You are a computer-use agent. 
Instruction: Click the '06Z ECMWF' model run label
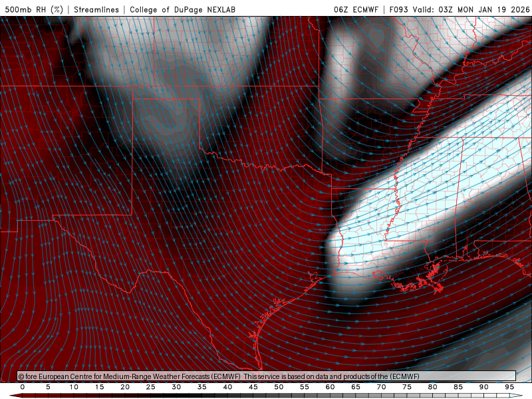click(x=356, y=9)
